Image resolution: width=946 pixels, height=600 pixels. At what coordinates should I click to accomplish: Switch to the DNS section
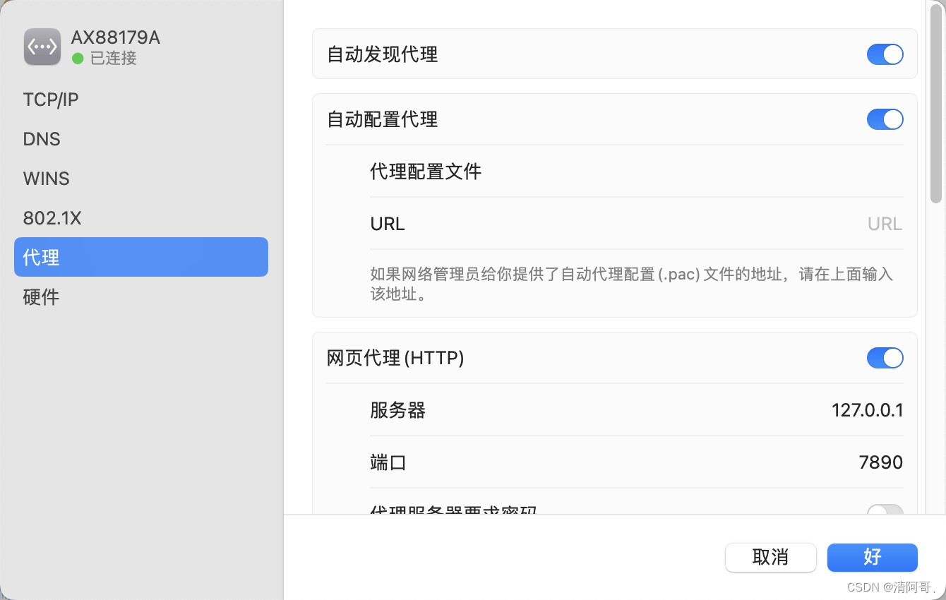[141, 139]
